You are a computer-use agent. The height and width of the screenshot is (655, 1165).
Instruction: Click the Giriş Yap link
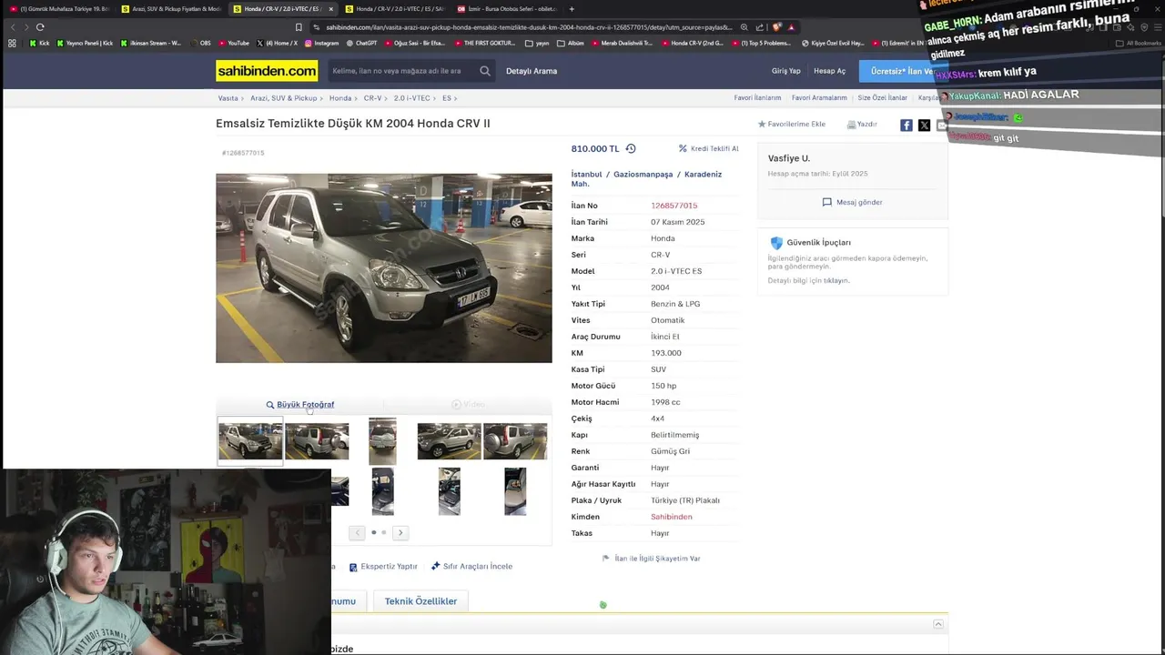point(786,71)
